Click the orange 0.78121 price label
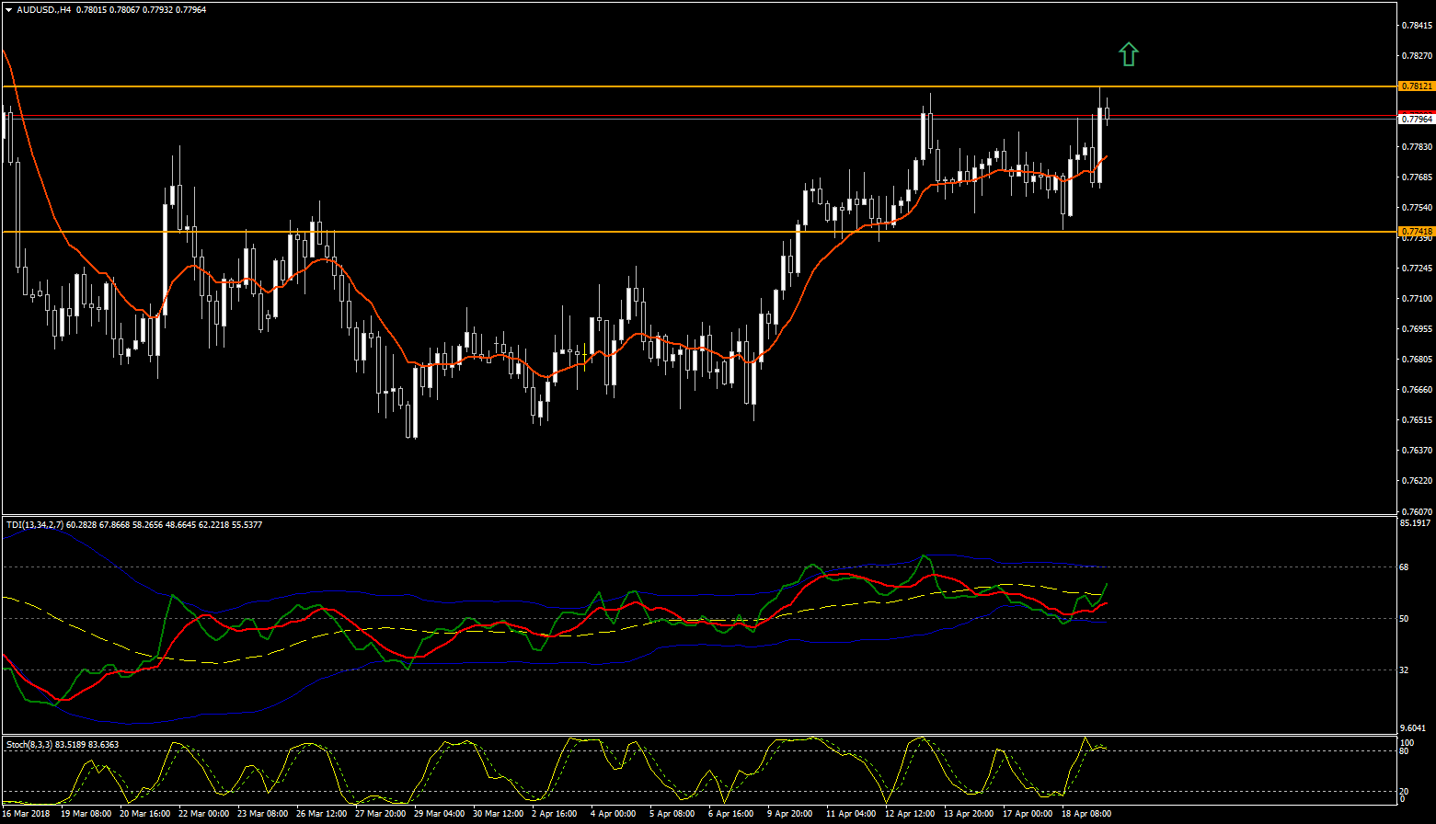 (1415, 86)
